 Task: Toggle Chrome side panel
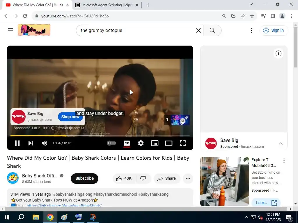[x=273, y=16]
